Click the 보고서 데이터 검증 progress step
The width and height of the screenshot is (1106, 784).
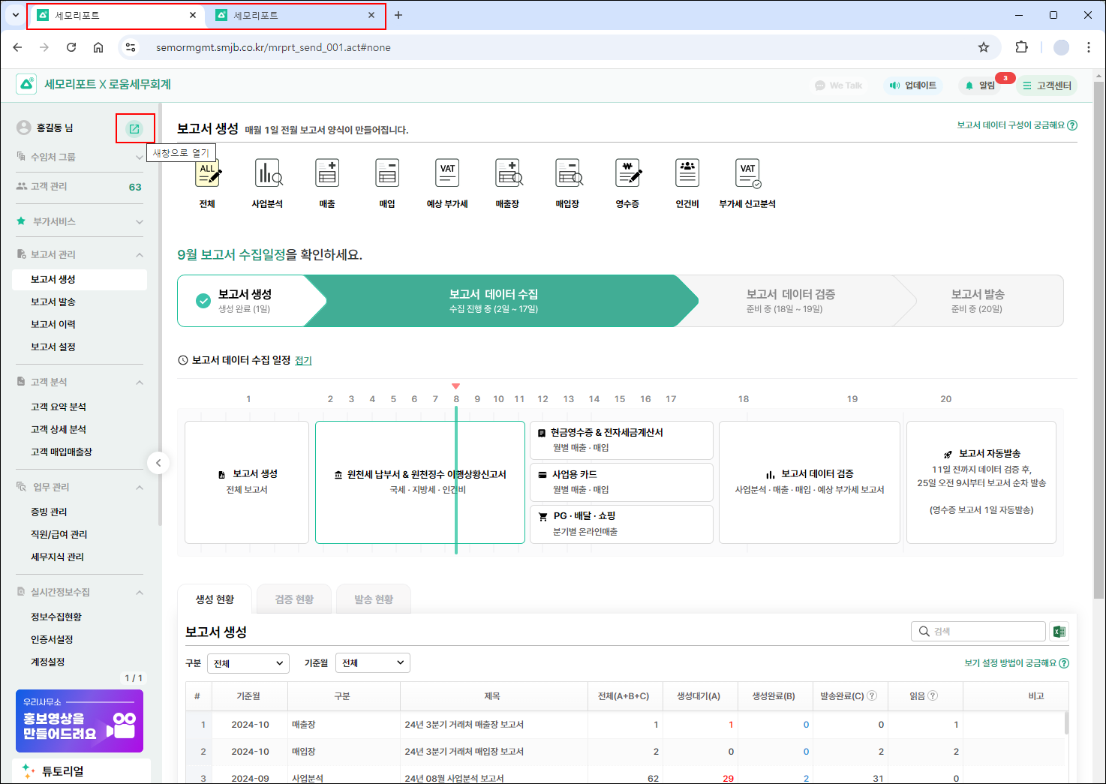pos(790,301)
